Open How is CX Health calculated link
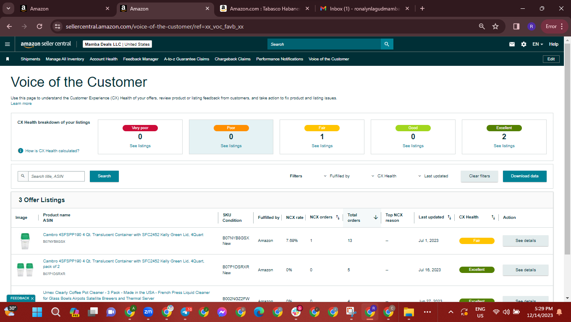The height and width of the screenshot is (322, 571). pyautogui.click(x=52, y=151)
